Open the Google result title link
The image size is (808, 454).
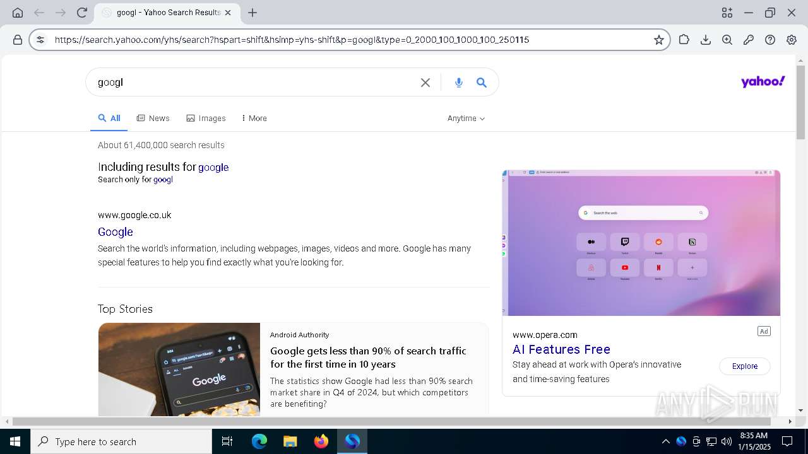tap(116, 232)
